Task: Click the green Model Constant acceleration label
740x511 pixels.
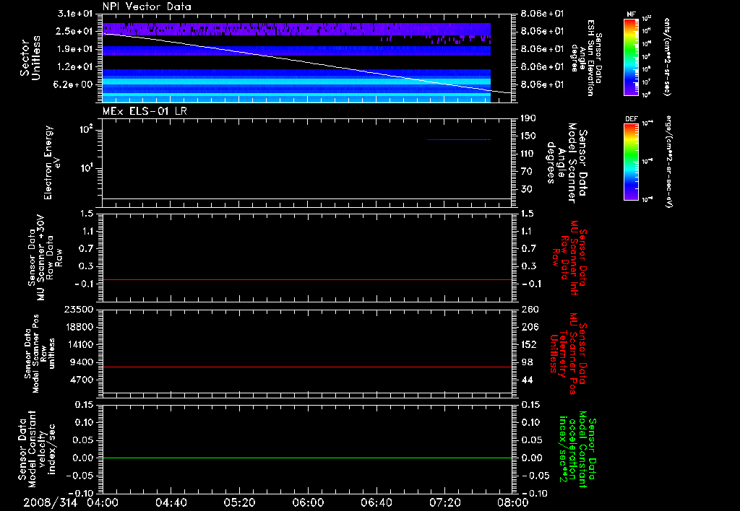Action: (x=577, y=449)
